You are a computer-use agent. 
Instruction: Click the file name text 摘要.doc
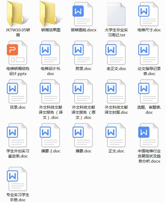tap(84, 151)
